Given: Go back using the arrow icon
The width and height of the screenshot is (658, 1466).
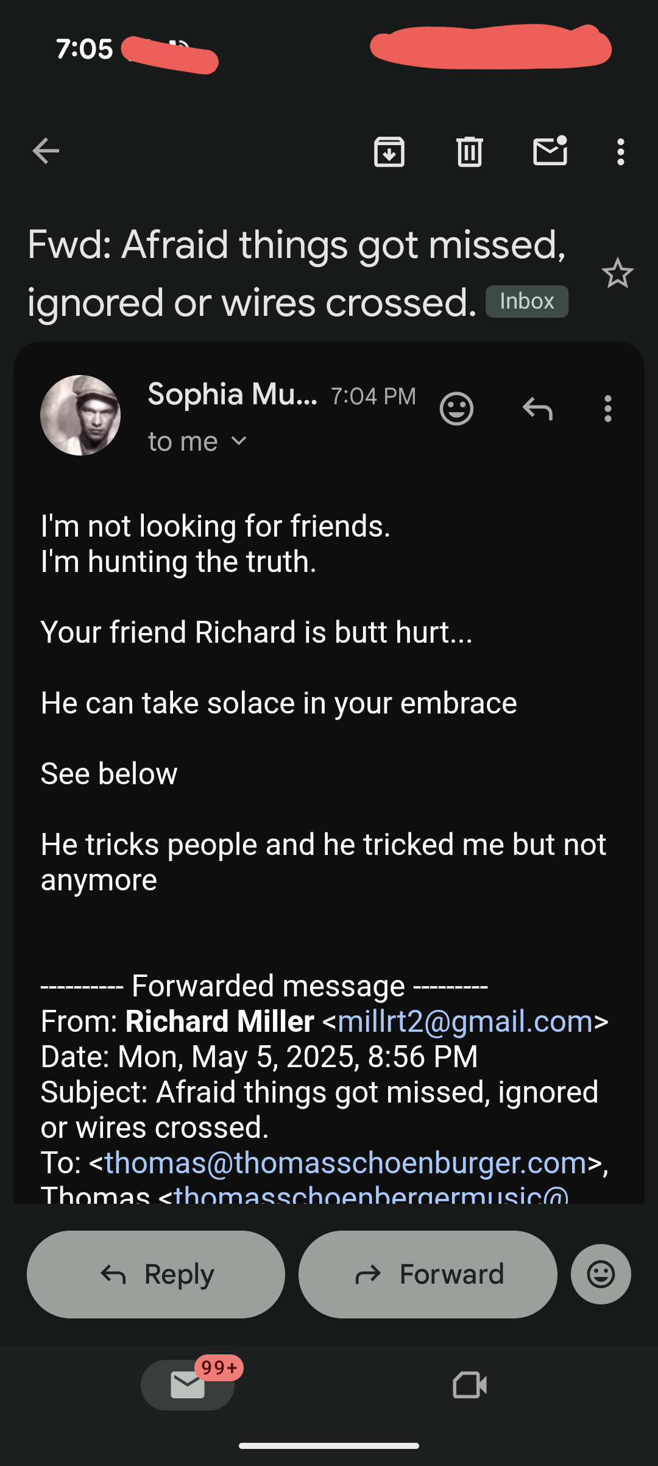Looking at the screenshot, I should tap(46, 151).
